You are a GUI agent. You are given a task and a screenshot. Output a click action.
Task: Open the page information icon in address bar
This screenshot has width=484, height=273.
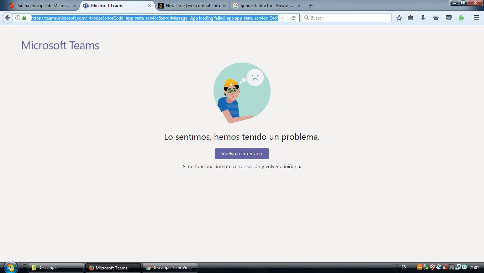pos(17,17)
